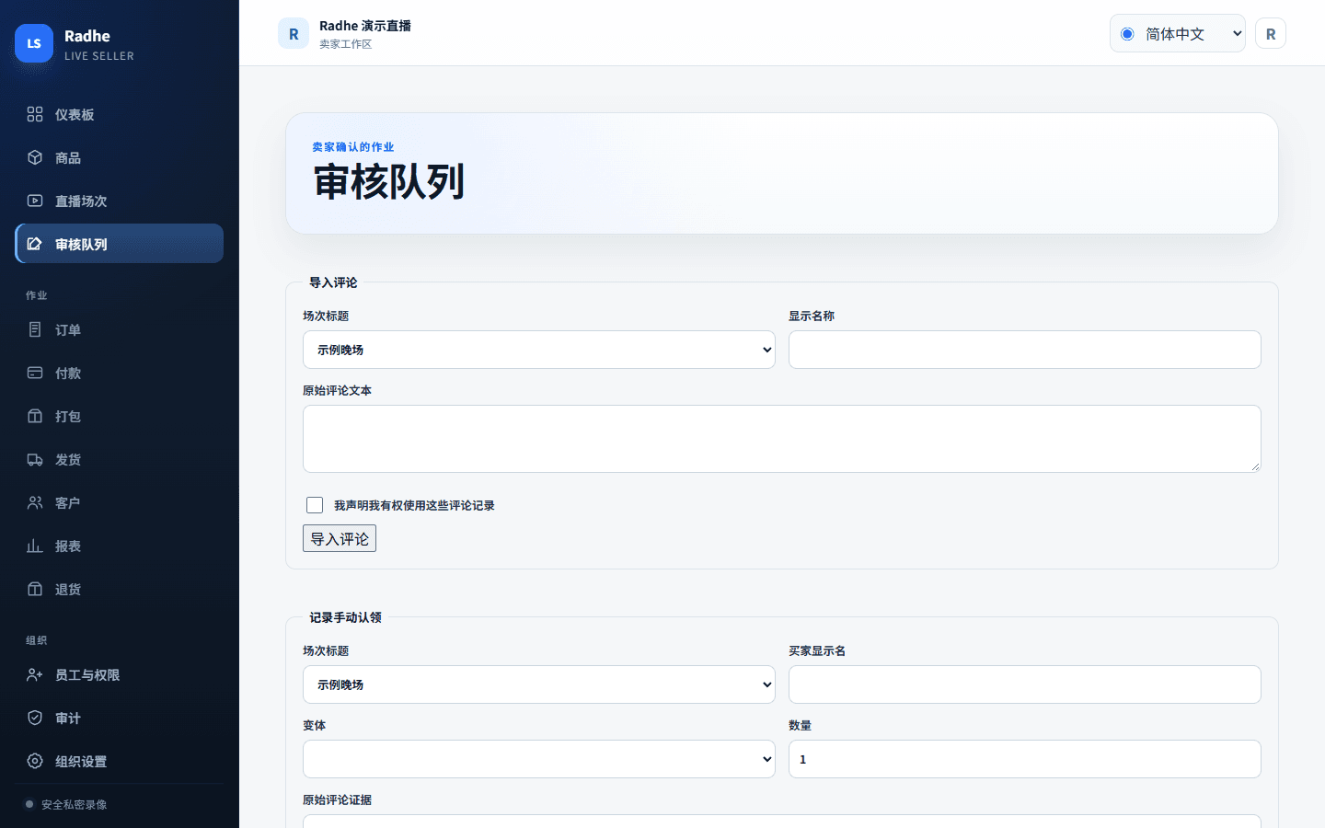Screen dimensions: 1325x828
Task: Open the 员工与权限 label in the sidebar
Action: coord(87,675)
